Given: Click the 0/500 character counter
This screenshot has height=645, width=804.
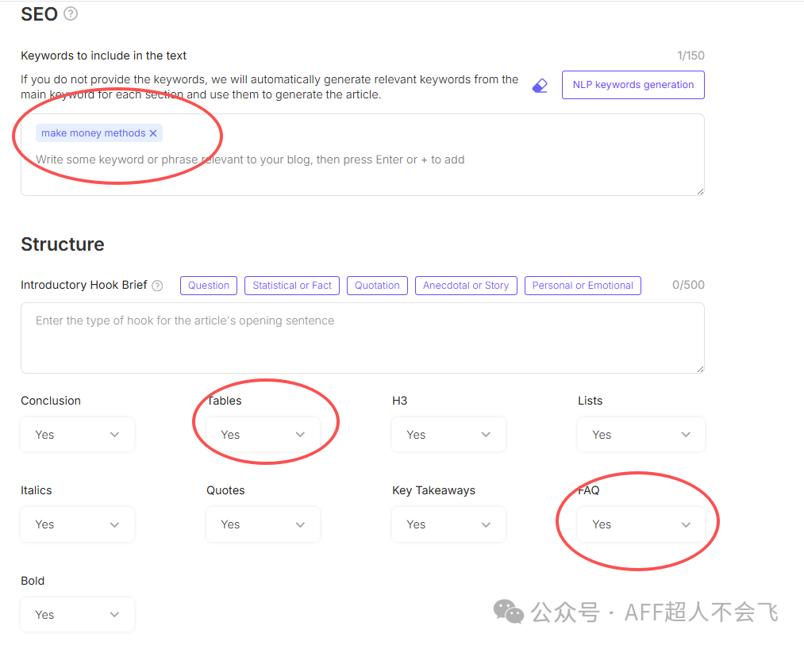Looking at the screenshot, I should coord(688,285).
